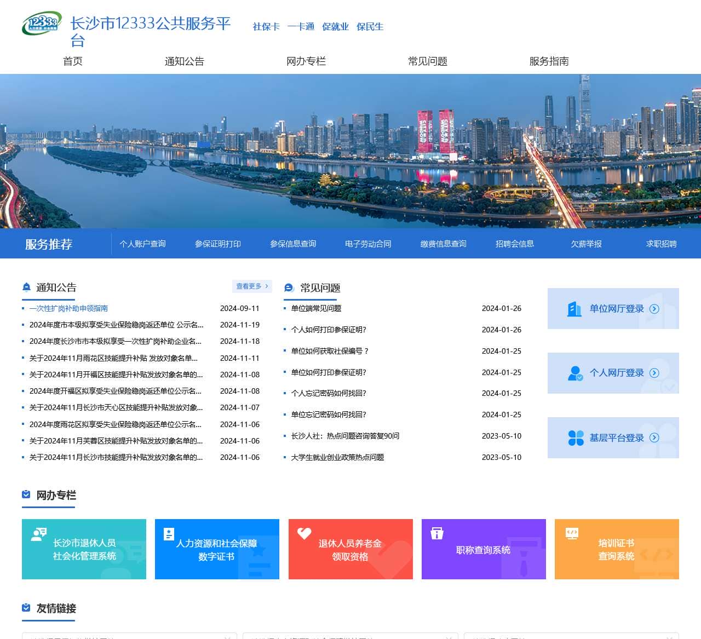The height and width of the screenshot is (639, 701).
Task: Click the arrow circle in 个人网厅登录
Action: [x=654, y=373]
